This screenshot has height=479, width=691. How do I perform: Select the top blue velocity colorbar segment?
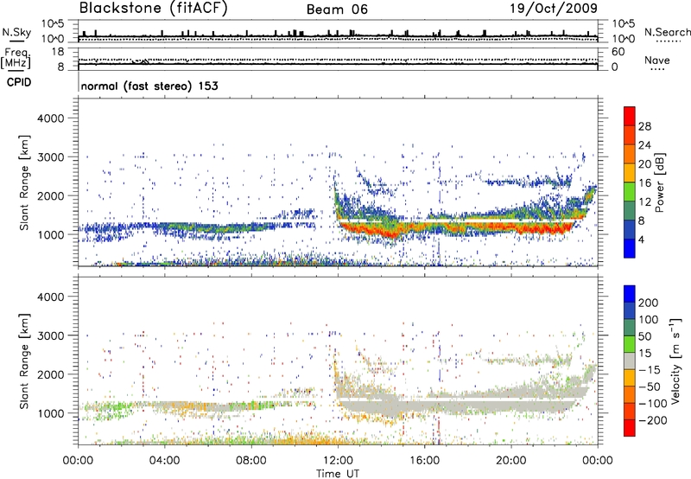[x=630, y=294]
